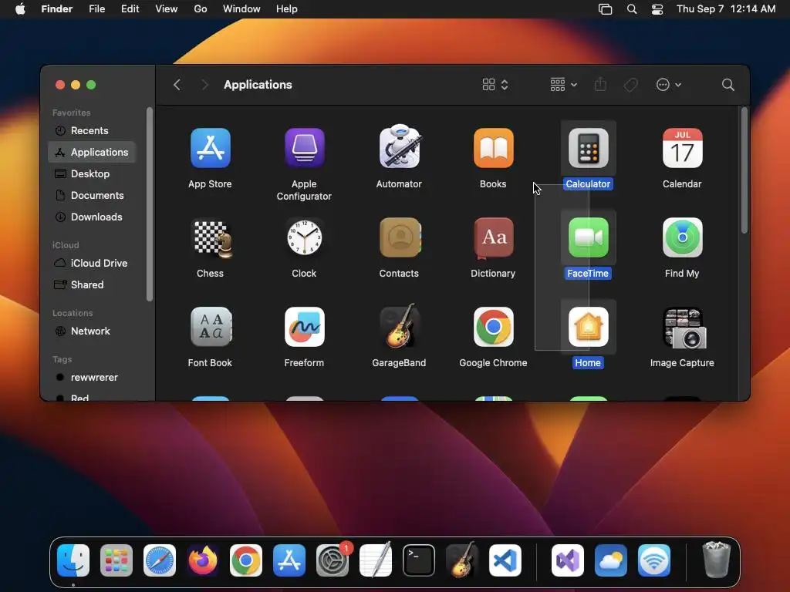The height and width of the screenshot is (592, 790).
Task: Select the Books app icon
Action: pyautogui.click(x=493, y=148)
